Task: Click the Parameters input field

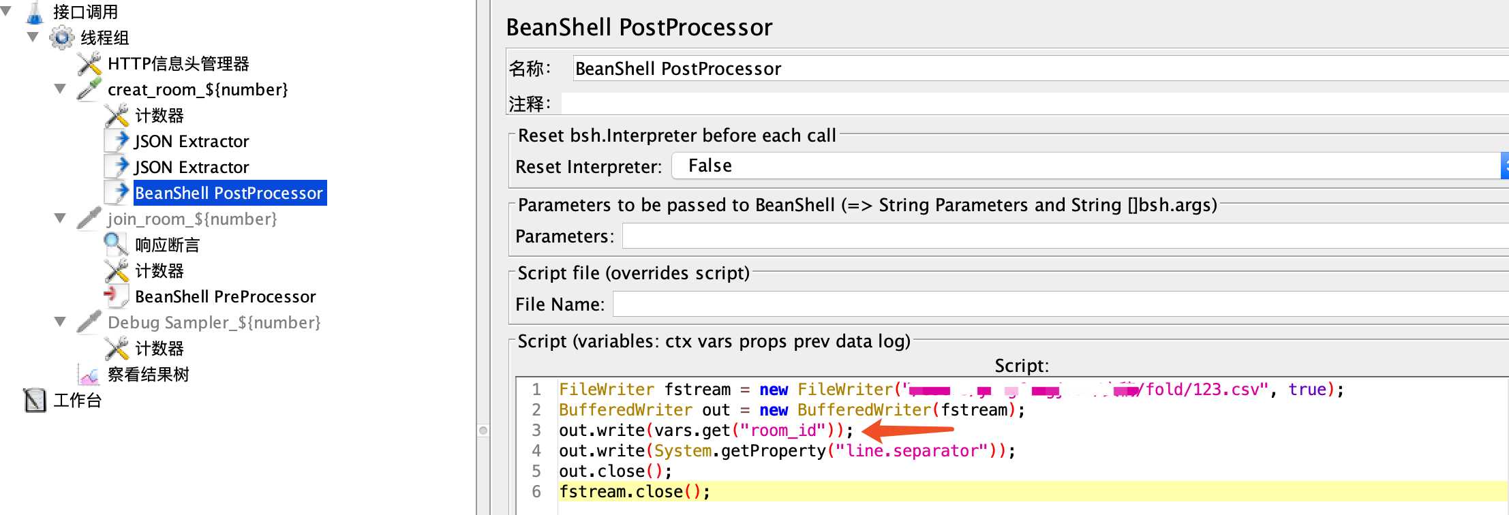Action: click(1065, 236)
